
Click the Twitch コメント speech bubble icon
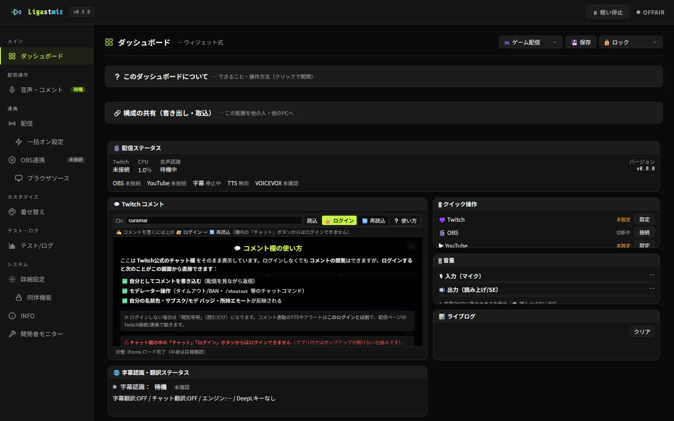point(117,204)
